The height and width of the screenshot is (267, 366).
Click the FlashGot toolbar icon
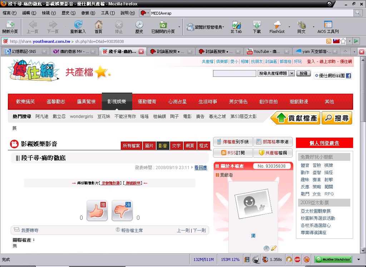[277, 25]
